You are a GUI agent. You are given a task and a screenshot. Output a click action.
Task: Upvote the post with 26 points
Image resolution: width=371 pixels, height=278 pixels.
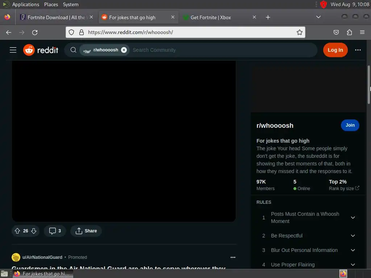[17, 231]
